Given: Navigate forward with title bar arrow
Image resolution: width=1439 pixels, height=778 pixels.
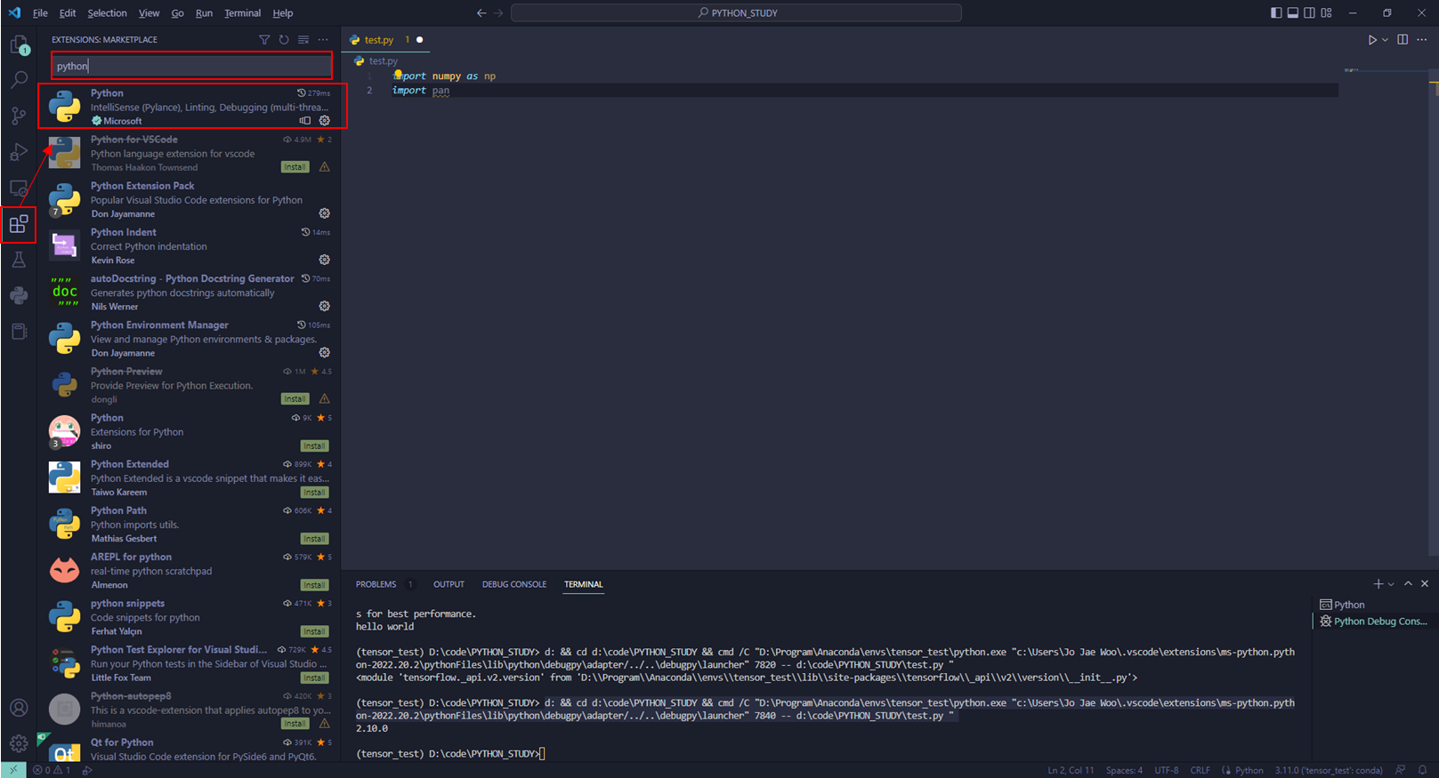Looking at the screenshot, I should pos(498,13).
